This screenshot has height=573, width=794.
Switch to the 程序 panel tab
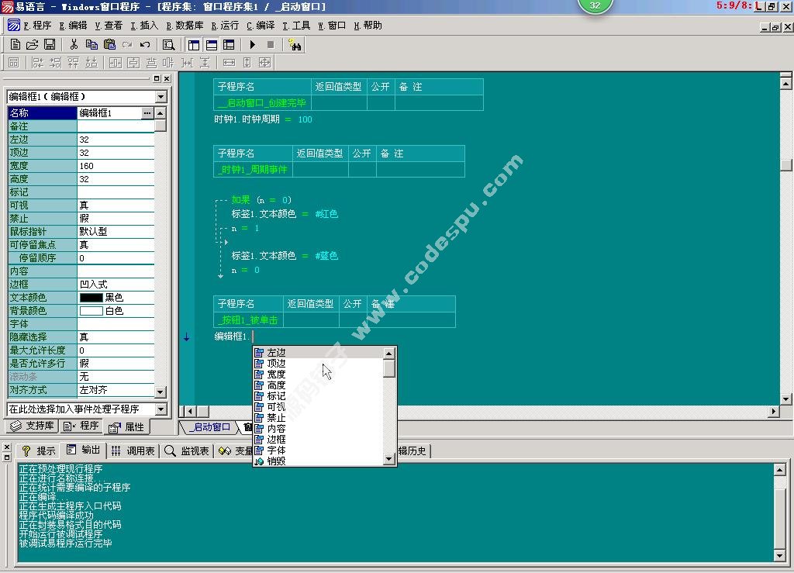[81, 426]
